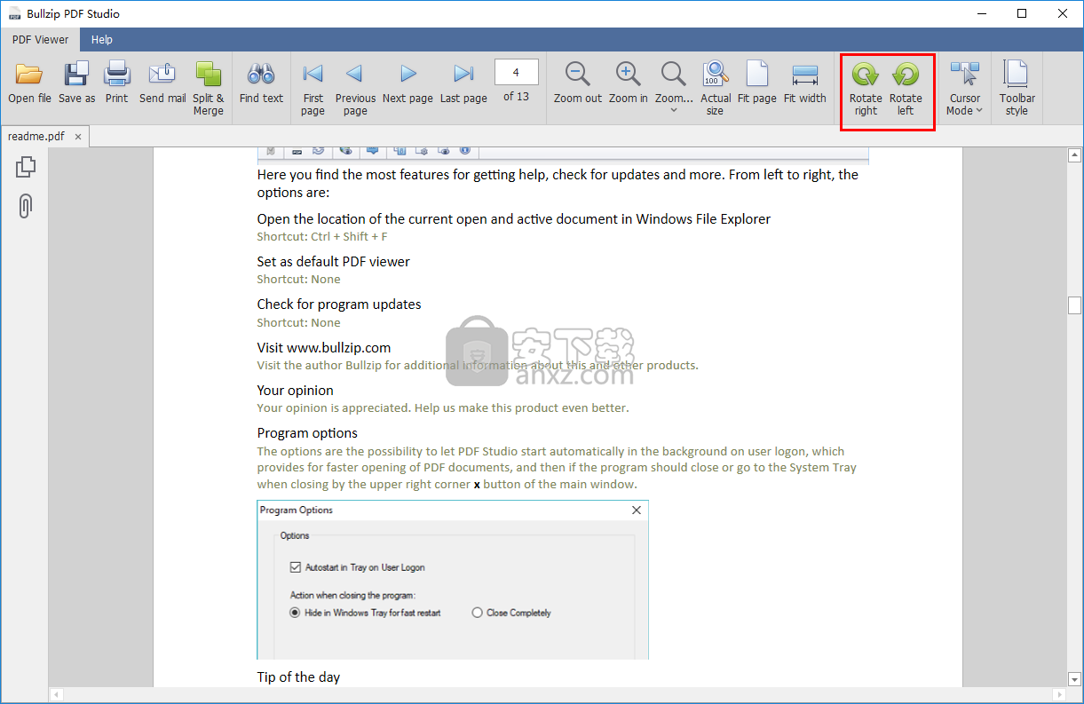Open the page thumbnails sidebar panel
This screenshot has height=704, width=1084.
click(x=26, y=167)
